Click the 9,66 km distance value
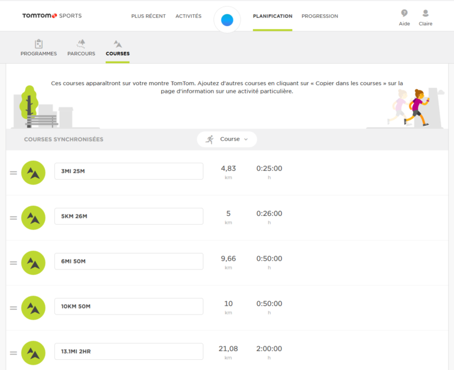454x370 pixels. (x=228, y=258)
